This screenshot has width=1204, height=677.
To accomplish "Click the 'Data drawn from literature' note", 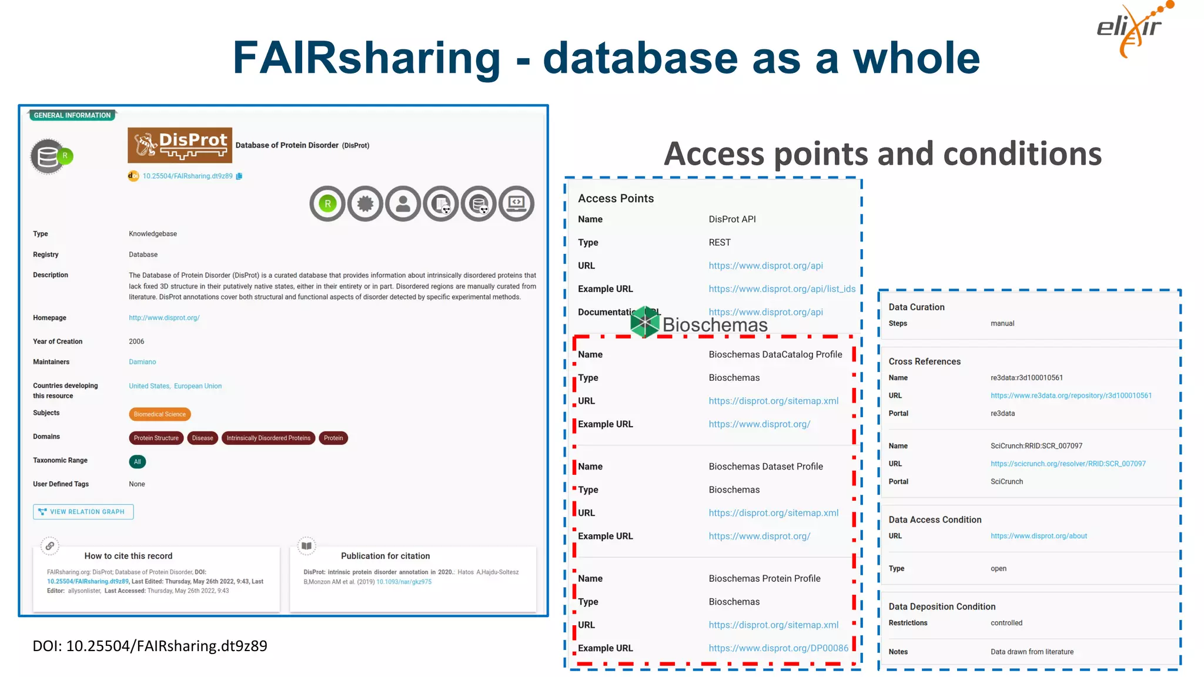I will [x=1032, y=652].
